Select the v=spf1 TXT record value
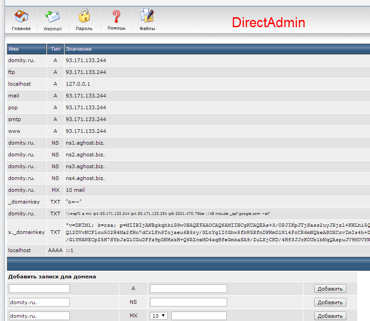370x321 pixels. pyautogui.click(x=168, y=214)
